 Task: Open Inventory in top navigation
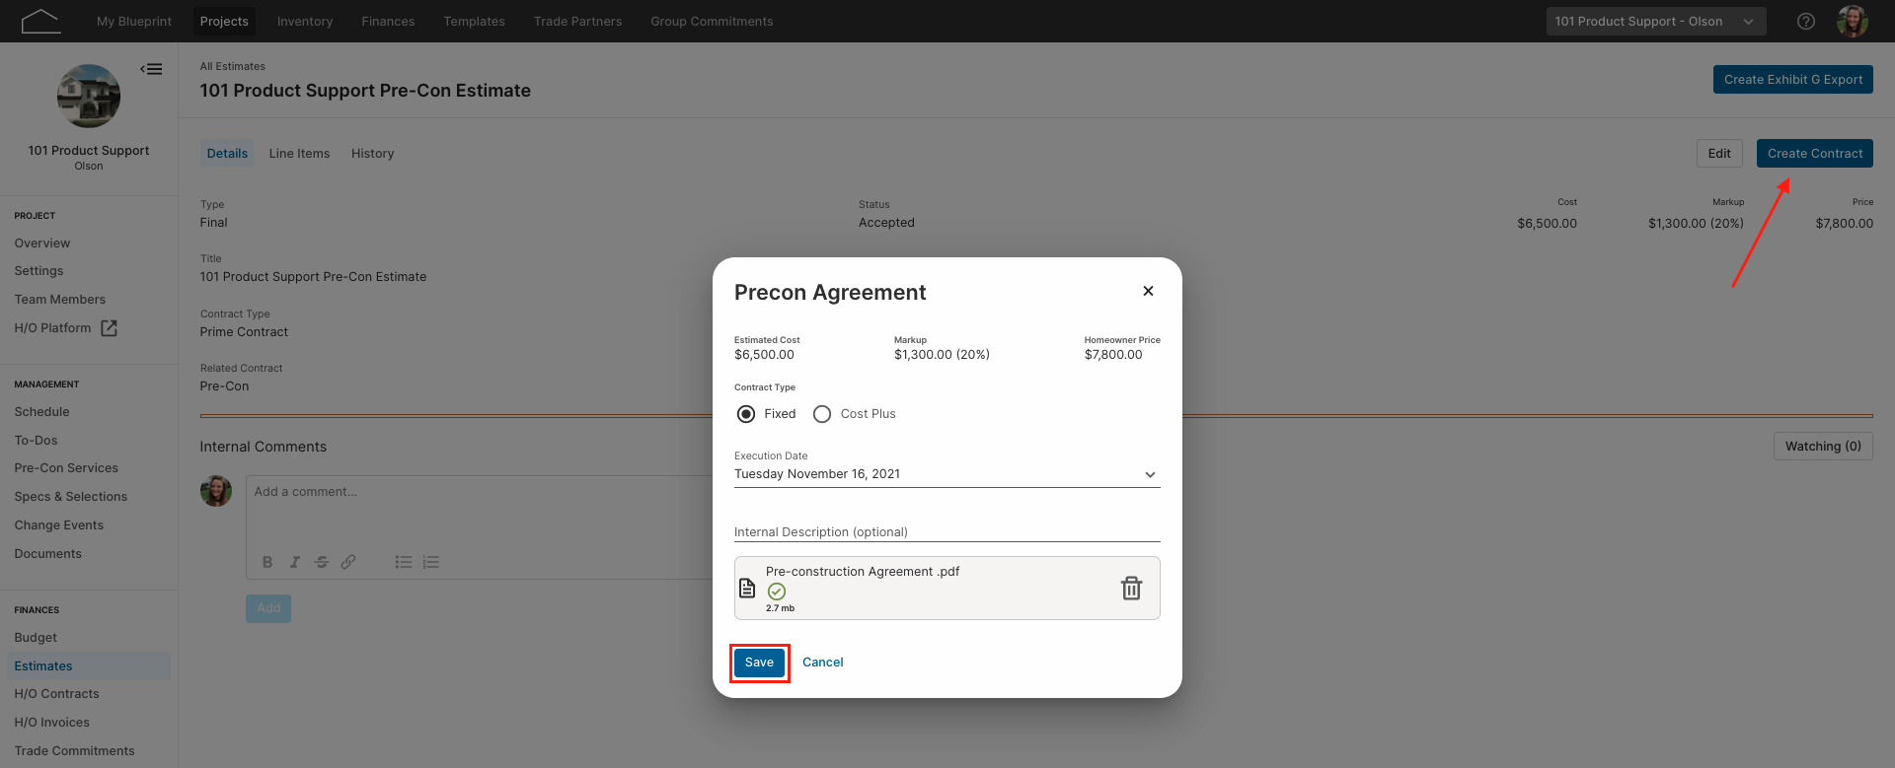pyautogui.click(x=305, y=21)
